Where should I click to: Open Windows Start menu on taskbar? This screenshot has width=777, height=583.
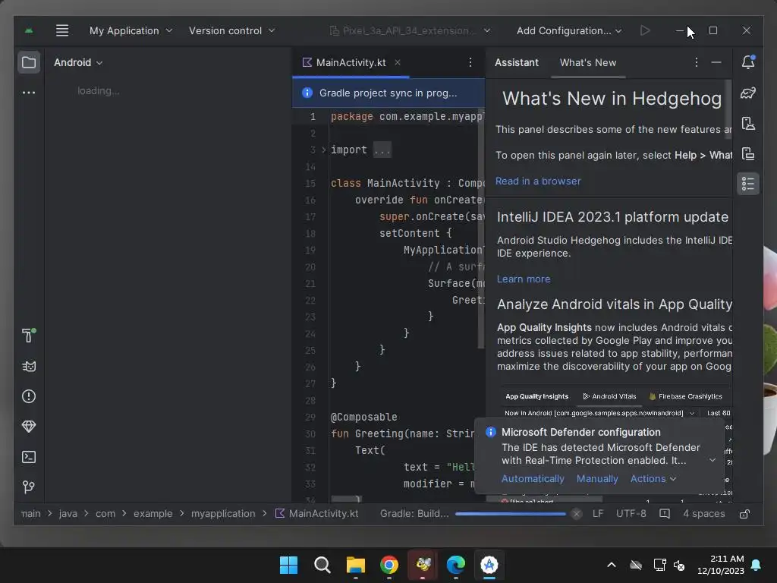[x=288, y=565]
